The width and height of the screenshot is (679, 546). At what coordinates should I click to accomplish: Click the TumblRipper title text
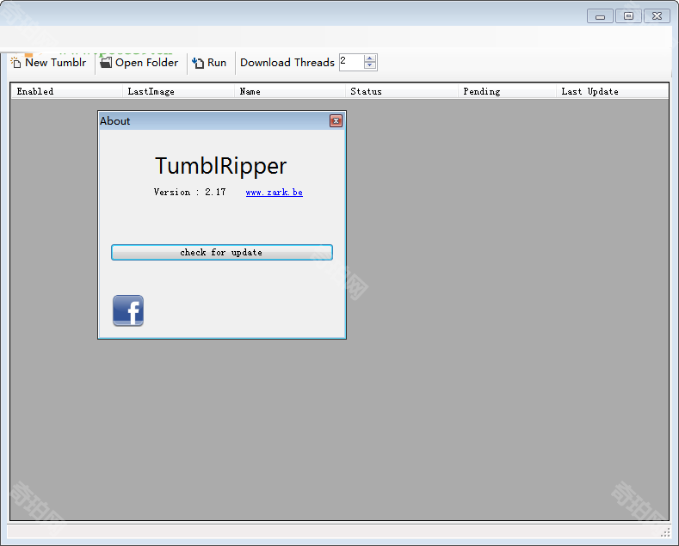point(221,166)
